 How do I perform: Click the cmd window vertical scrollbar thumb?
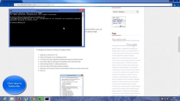pyautogui.click(x=83, y=16)
